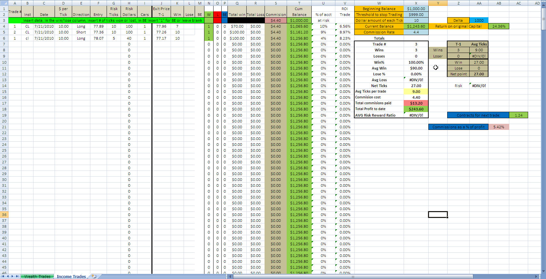Select the Win% 100.00% cell
The height and width of the screenshot is (279, 546).
416,62
